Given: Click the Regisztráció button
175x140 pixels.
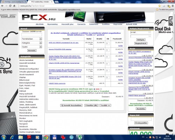Looking at the screenshot, I should pyautogui.click(x=141, y=43).
